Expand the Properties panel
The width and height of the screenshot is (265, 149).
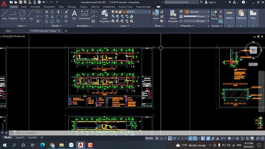click(187, 26)
